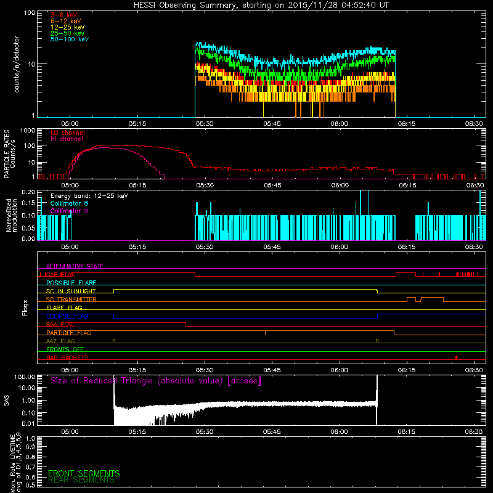Click the 1000 tick label on particle rates axis
Screen dimensions: 493x493
pos(28,130)
